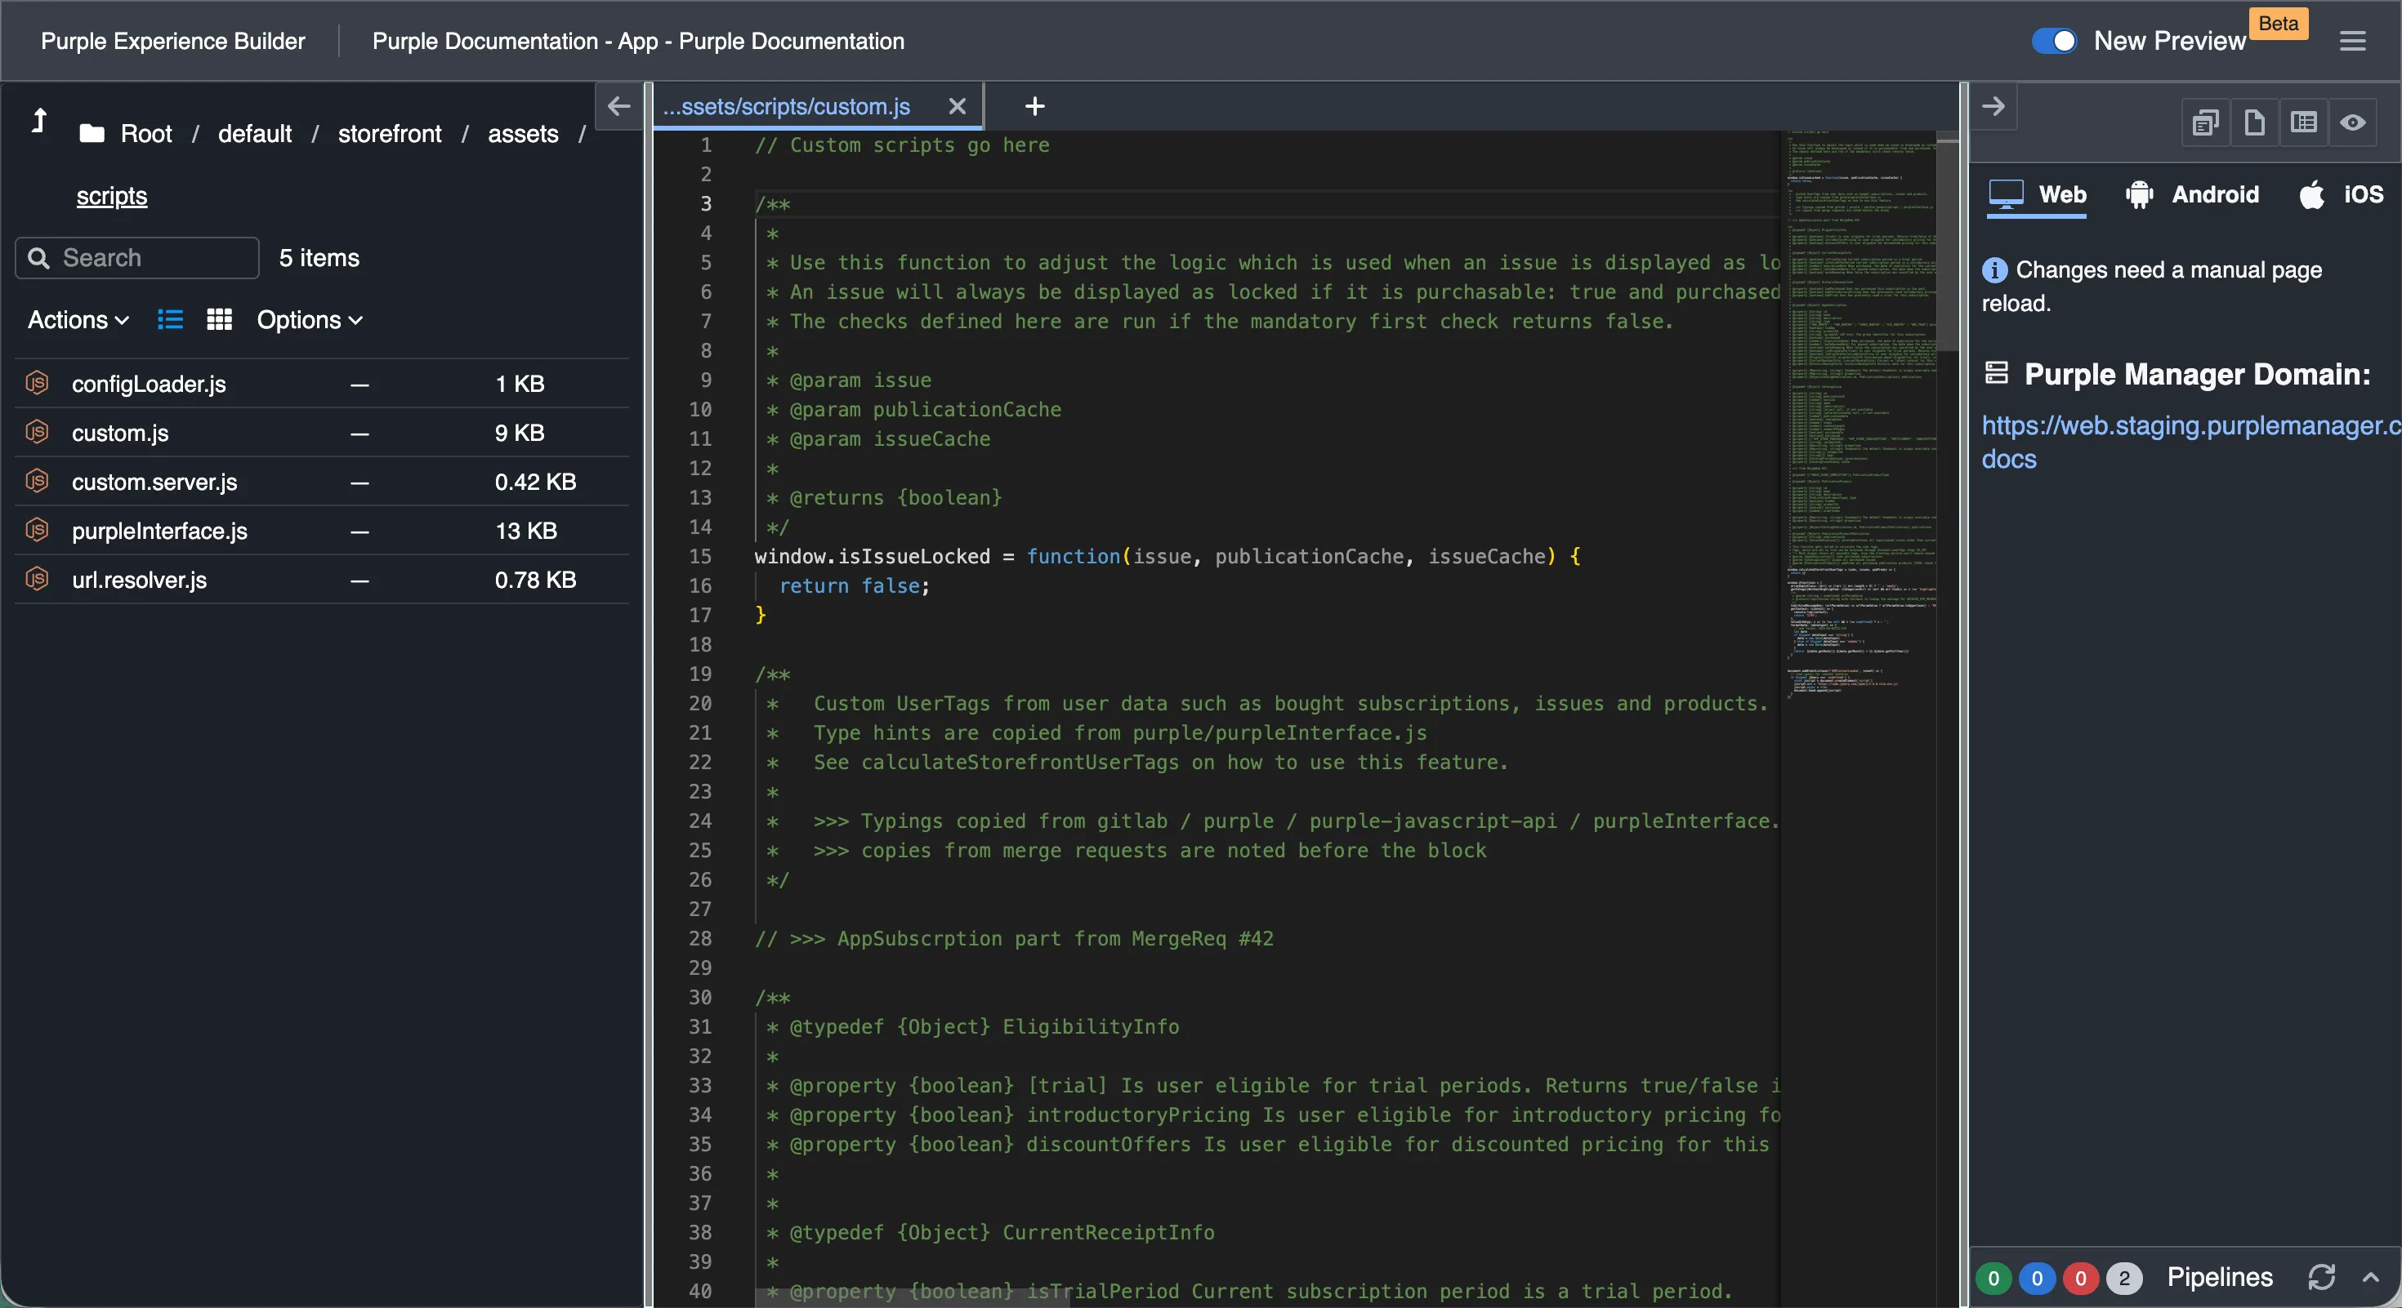Viewport: 2402px width, 1308px height.
Task: Click the stacked windows preview icon
Action: 2205,122
